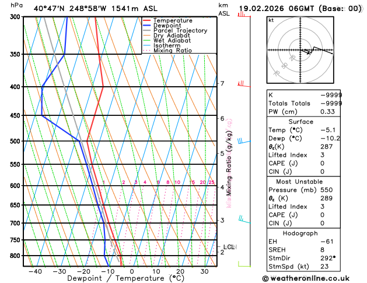Click the Dewpoint legend entry
The width and height of the screenshot is (367, 283).
[x=167, y=26]
